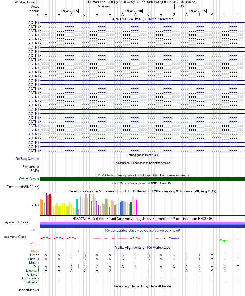Click the Layered H3K27Ac label
245x296 pixels.
[17, 222]
